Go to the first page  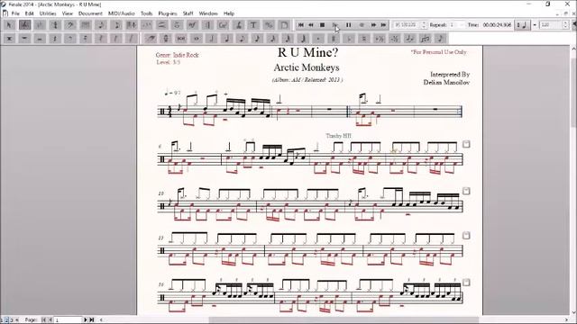(x=44, y=320)
